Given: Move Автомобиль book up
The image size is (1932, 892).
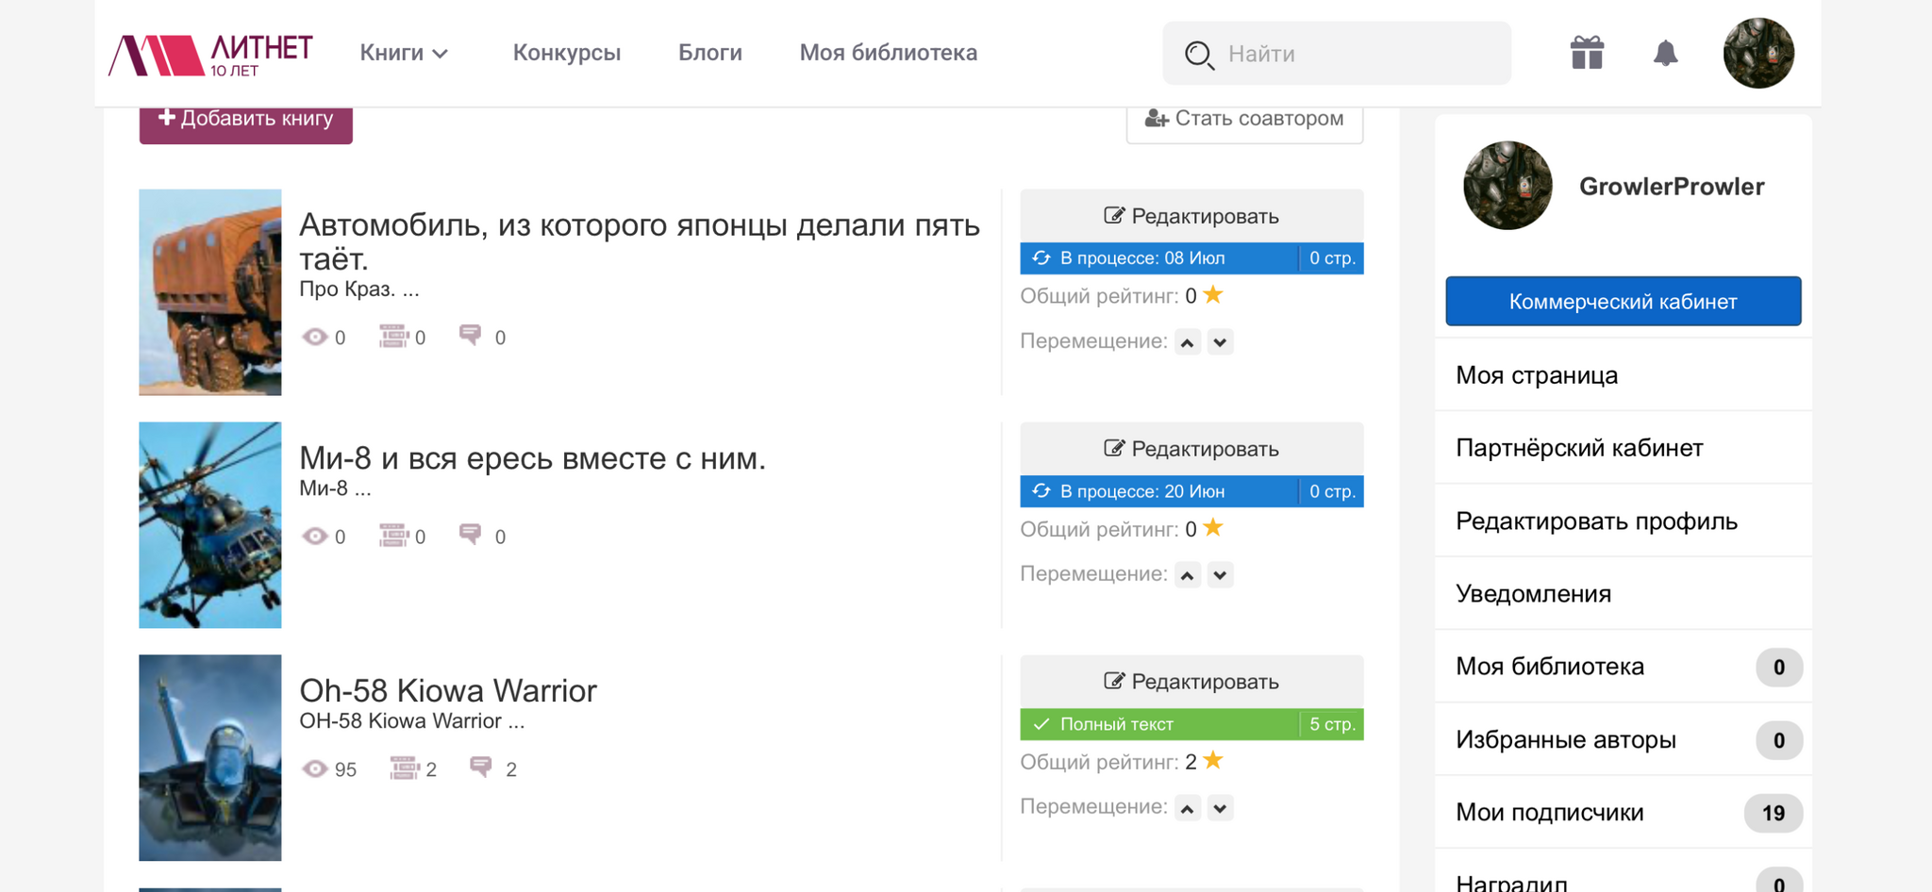Looking at the screenshot, I should point(1188,342).
